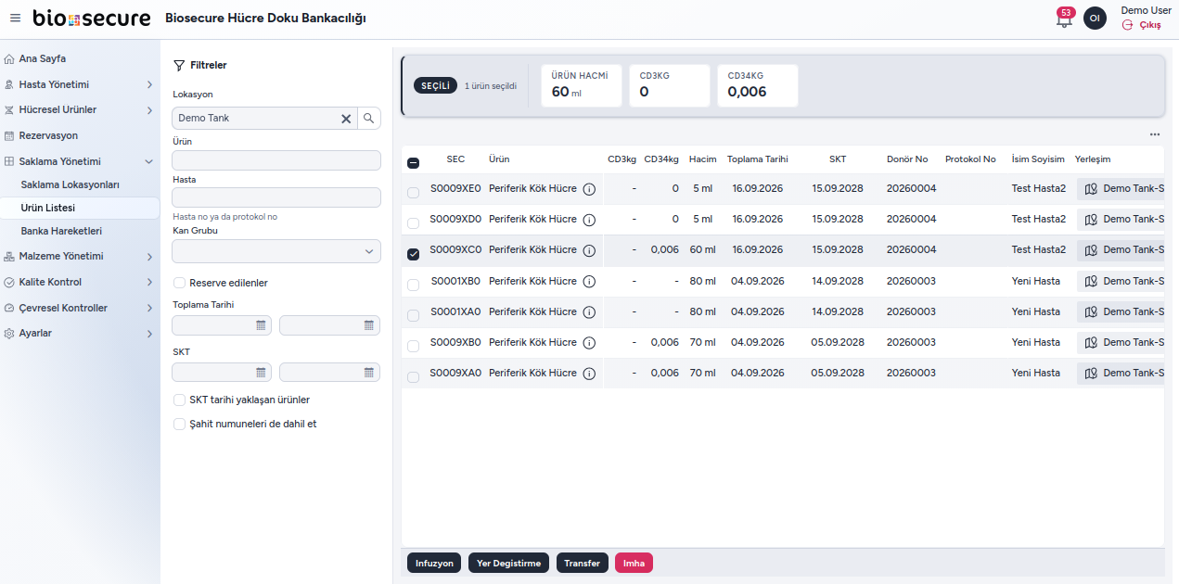This screenshot has width=1179, height=584.
Task: Clear the Demo Tank location field
Action: tap(346, 119)
